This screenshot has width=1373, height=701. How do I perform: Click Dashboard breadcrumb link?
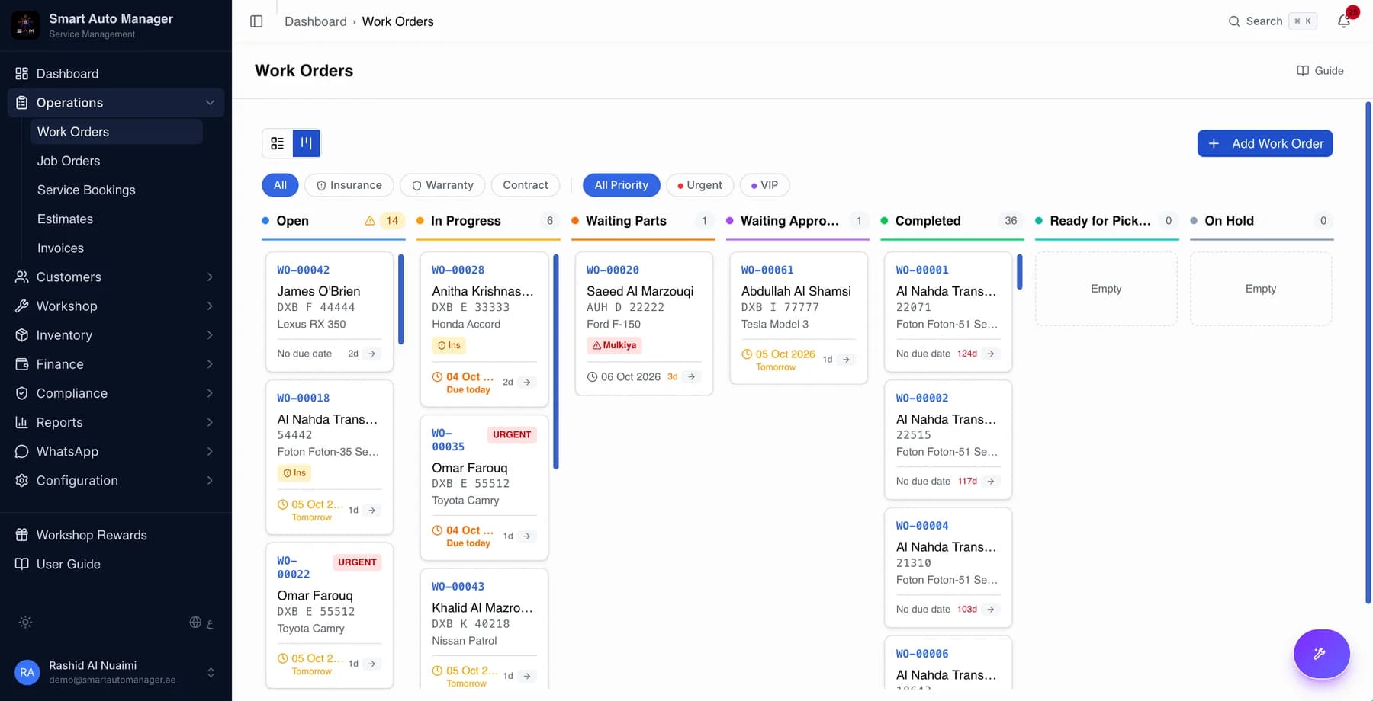(315, 21)
